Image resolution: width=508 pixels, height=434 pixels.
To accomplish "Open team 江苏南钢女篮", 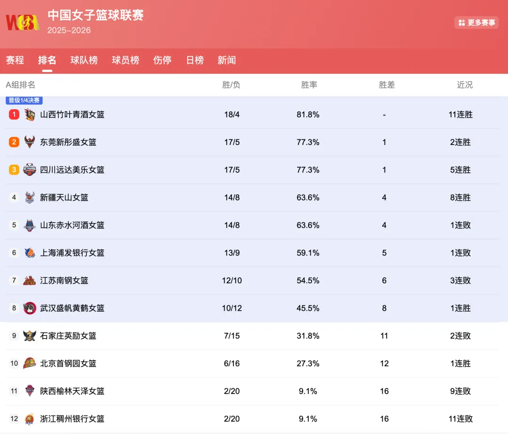I will click(64, 281).
